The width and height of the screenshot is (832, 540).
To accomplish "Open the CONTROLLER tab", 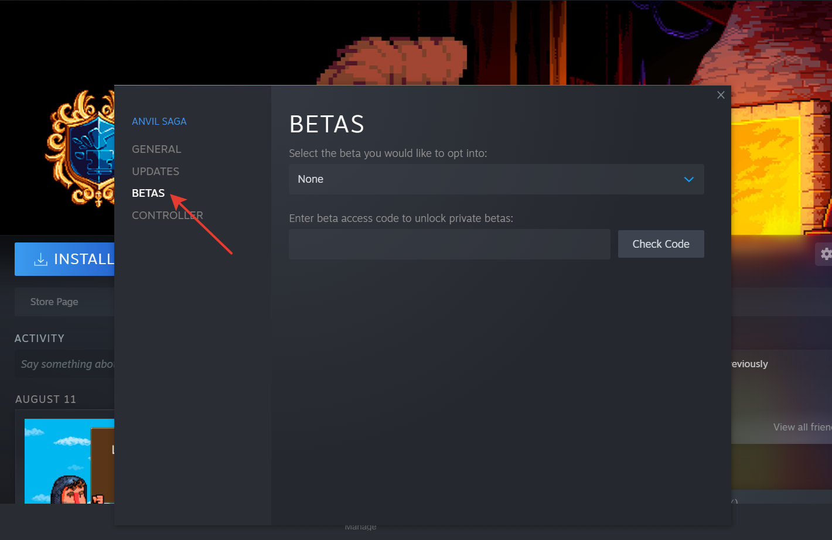I will pos(168,216).
